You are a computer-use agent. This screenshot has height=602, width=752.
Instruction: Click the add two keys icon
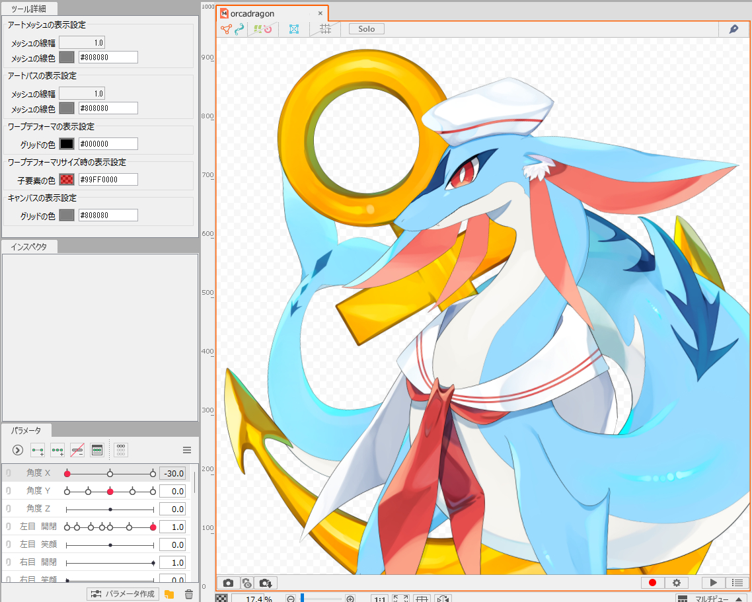pyautogui.click(x=38, y=450)
